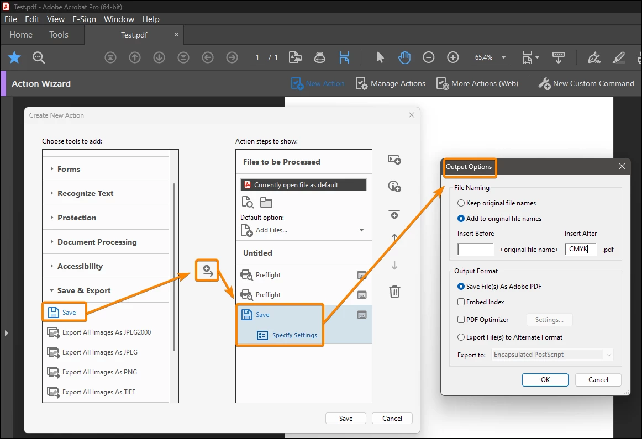Viewport: 642px width, 439px height.
Task: Click the Insert After _CMYK field
Action: 581,249
